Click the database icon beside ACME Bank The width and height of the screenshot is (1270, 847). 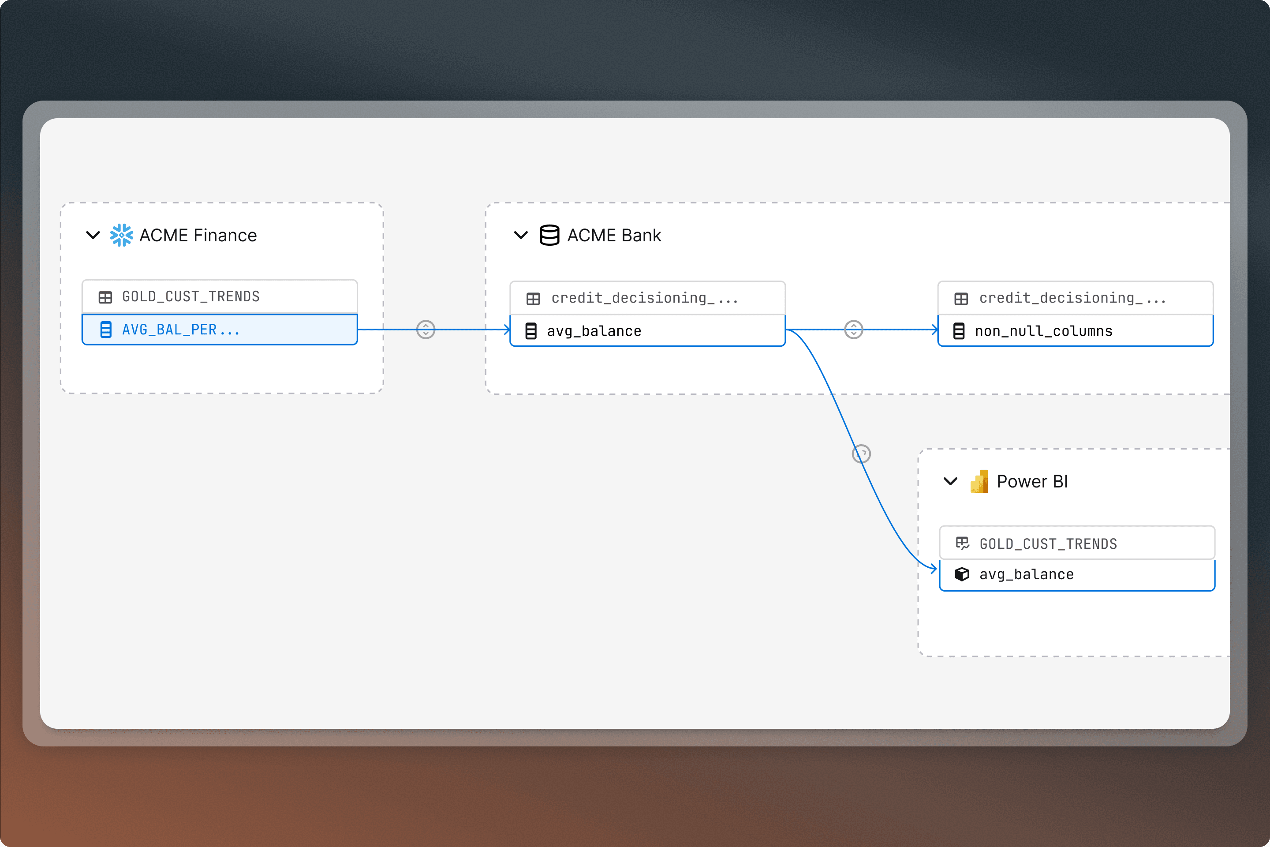click(x=549, y=235)
